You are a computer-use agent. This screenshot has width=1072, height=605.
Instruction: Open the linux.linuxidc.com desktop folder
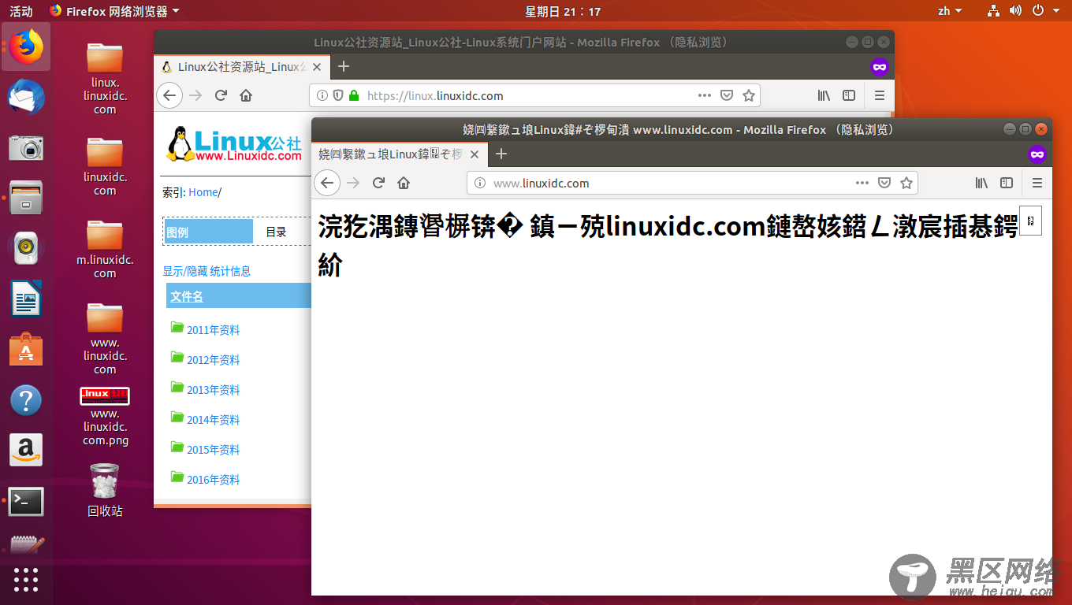(105, 78)
